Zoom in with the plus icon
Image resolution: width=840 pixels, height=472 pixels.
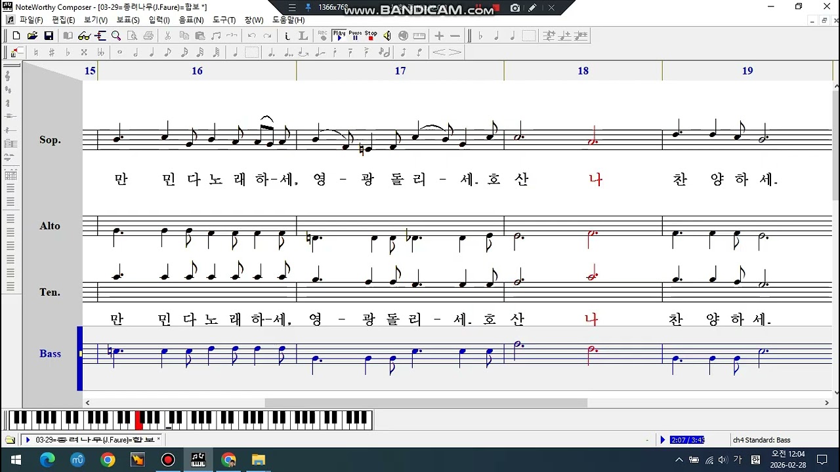coord(439,35)
